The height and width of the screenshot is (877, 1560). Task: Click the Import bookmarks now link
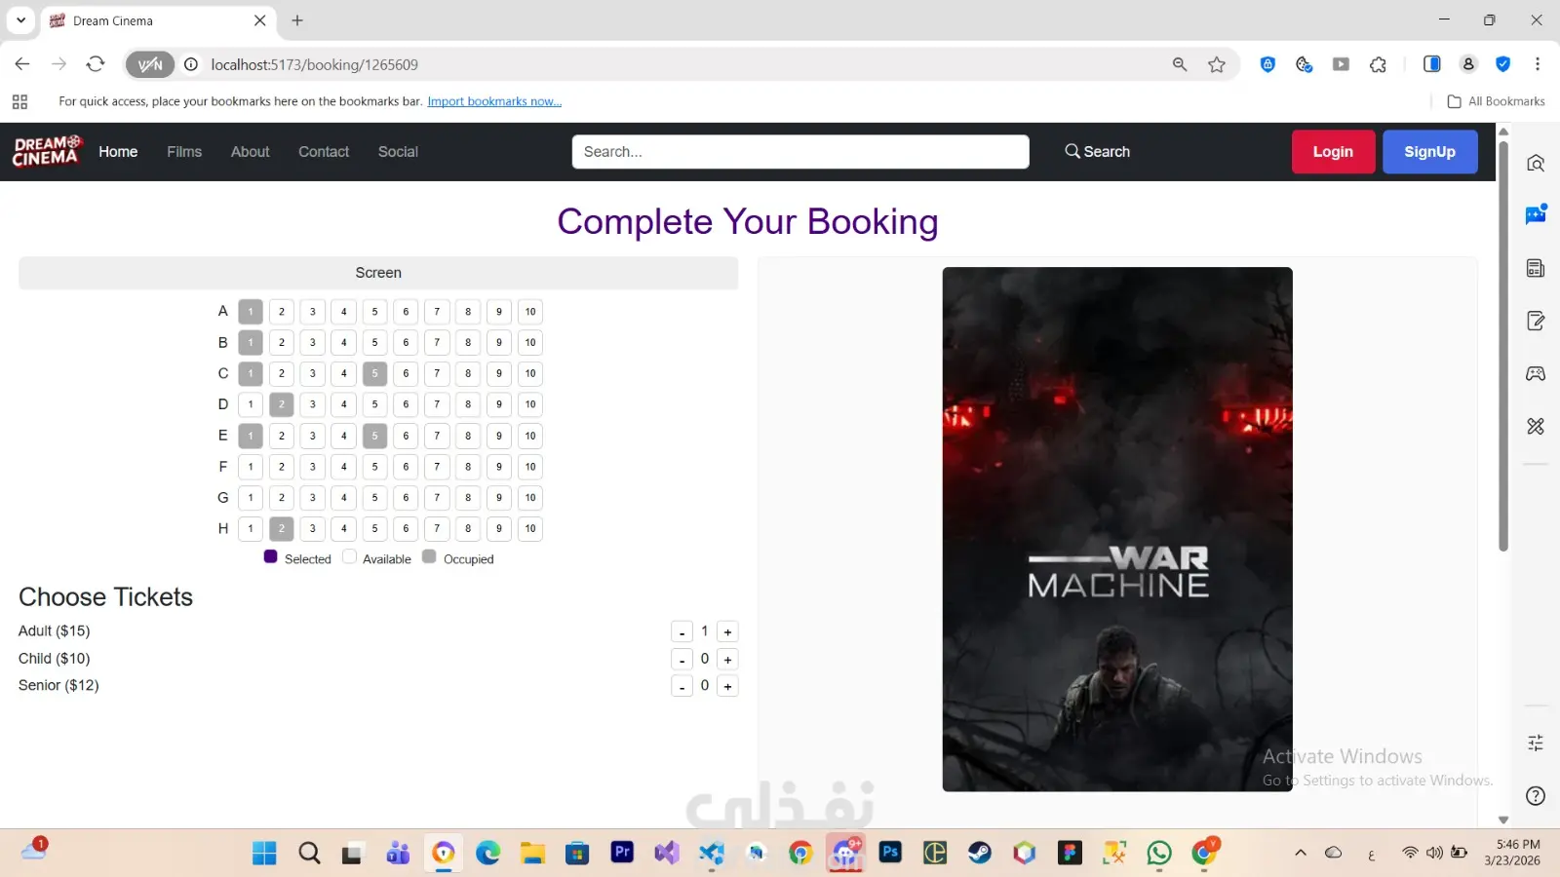(494, 101)
